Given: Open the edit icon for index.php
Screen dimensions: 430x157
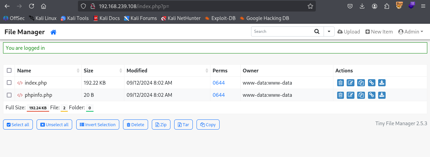Looking at the screenshot, I should pyautogui.click(x=351, y=83).
